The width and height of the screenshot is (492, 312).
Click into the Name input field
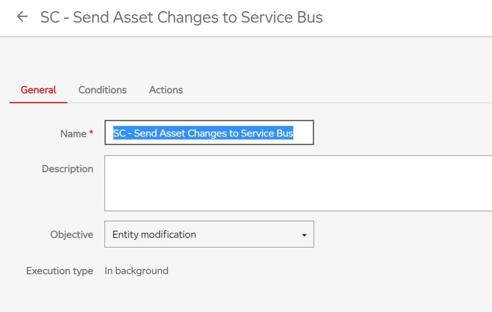pos(303,133)
